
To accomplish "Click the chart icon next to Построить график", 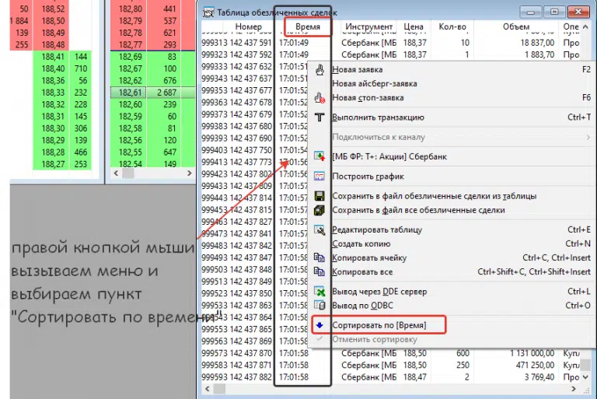I will [319, 177].
